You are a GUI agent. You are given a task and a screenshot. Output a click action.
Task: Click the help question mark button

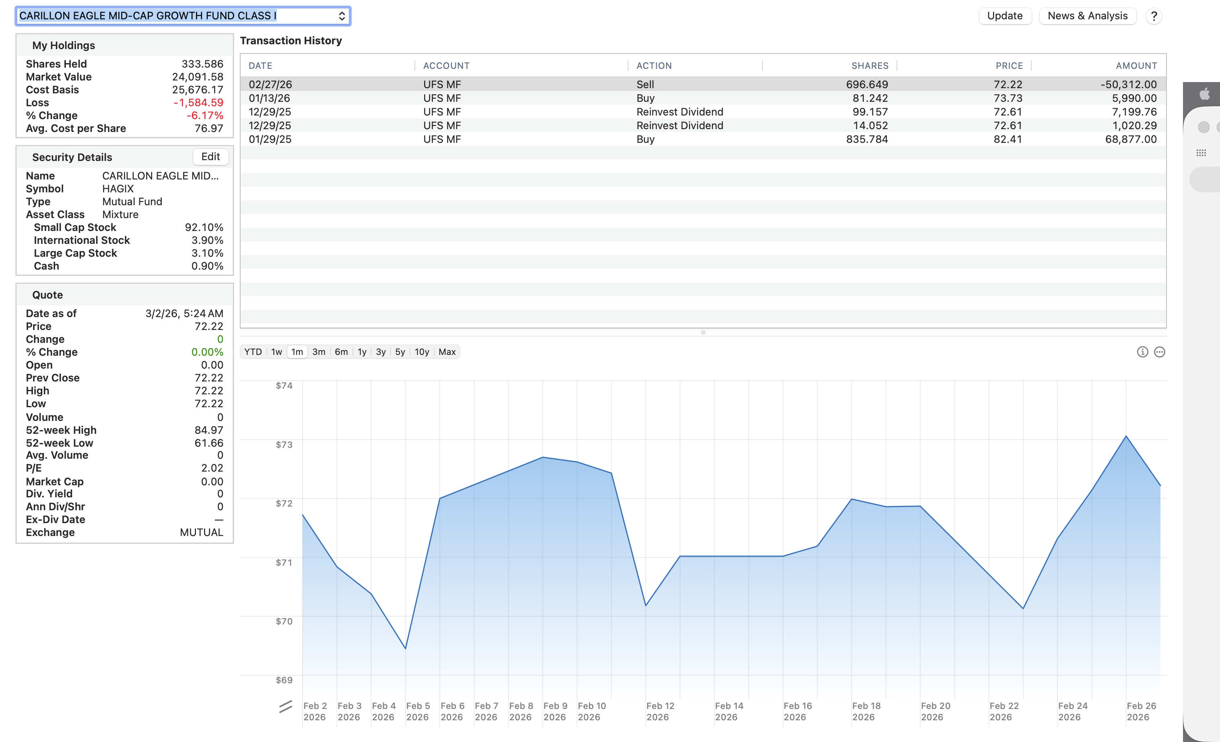(x=1154, y=16)
